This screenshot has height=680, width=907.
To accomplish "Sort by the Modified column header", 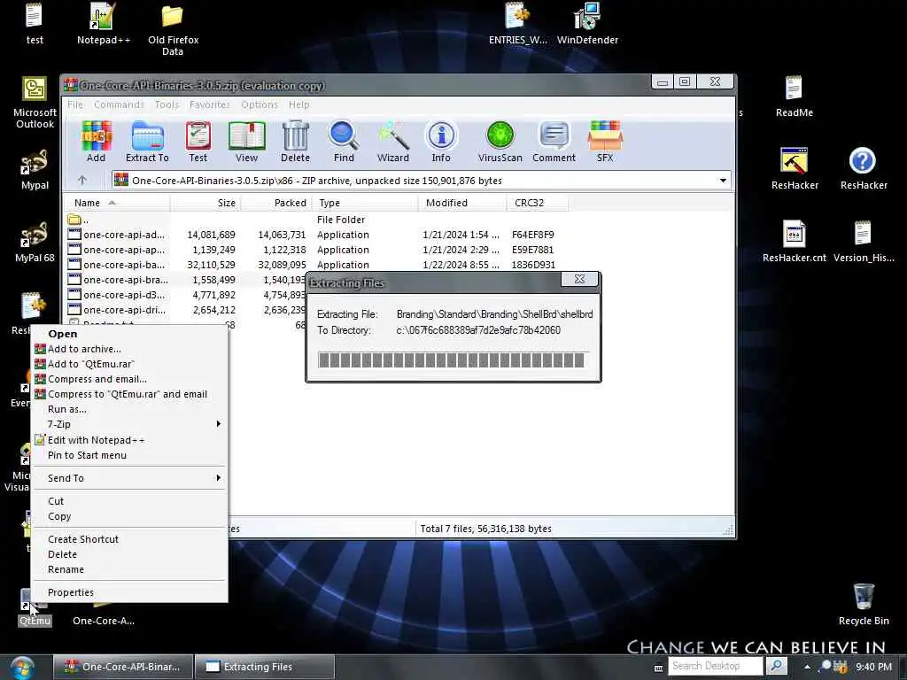I will (462, 203).
